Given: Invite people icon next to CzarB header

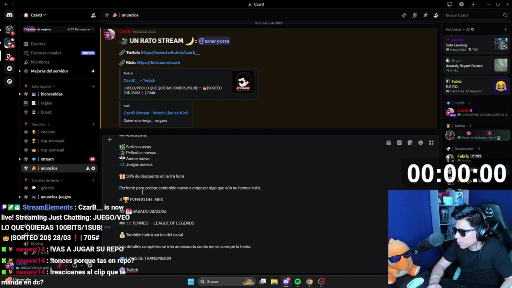Looking at the screenshot, I should point(94,15).
